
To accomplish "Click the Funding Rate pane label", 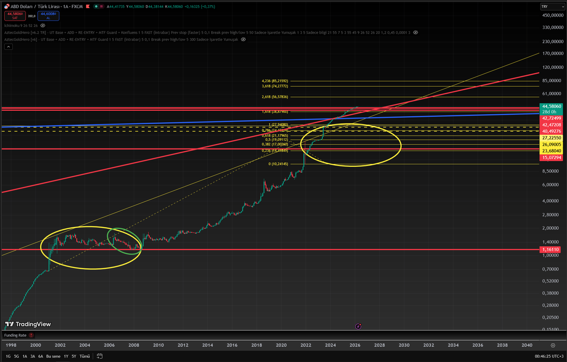I will (16, 335).
